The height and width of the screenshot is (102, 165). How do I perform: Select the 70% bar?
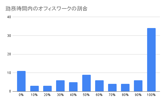pos(112,88)
